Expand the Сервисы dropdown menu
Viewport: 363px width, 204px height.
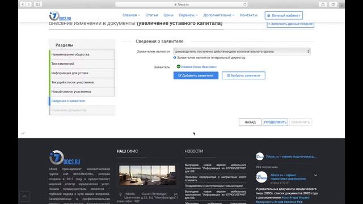pyautogui.click(x=188, y=15)
